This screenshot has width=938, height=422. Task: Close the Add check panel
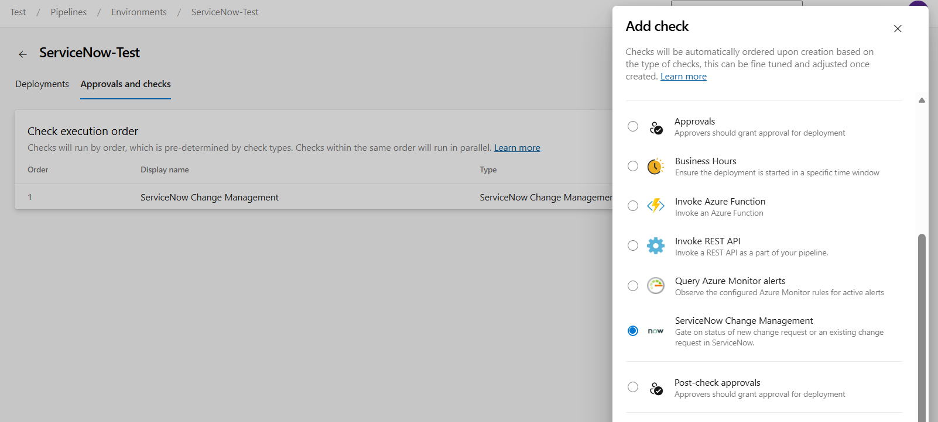(898, 29)
